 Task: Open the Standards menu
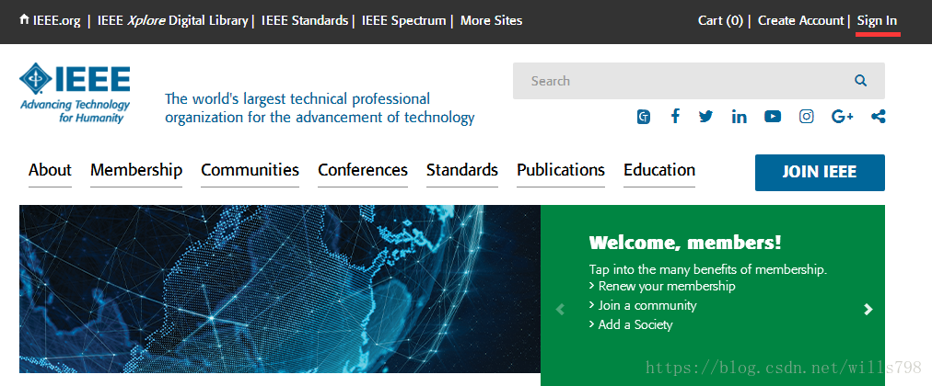pos(461,170)
